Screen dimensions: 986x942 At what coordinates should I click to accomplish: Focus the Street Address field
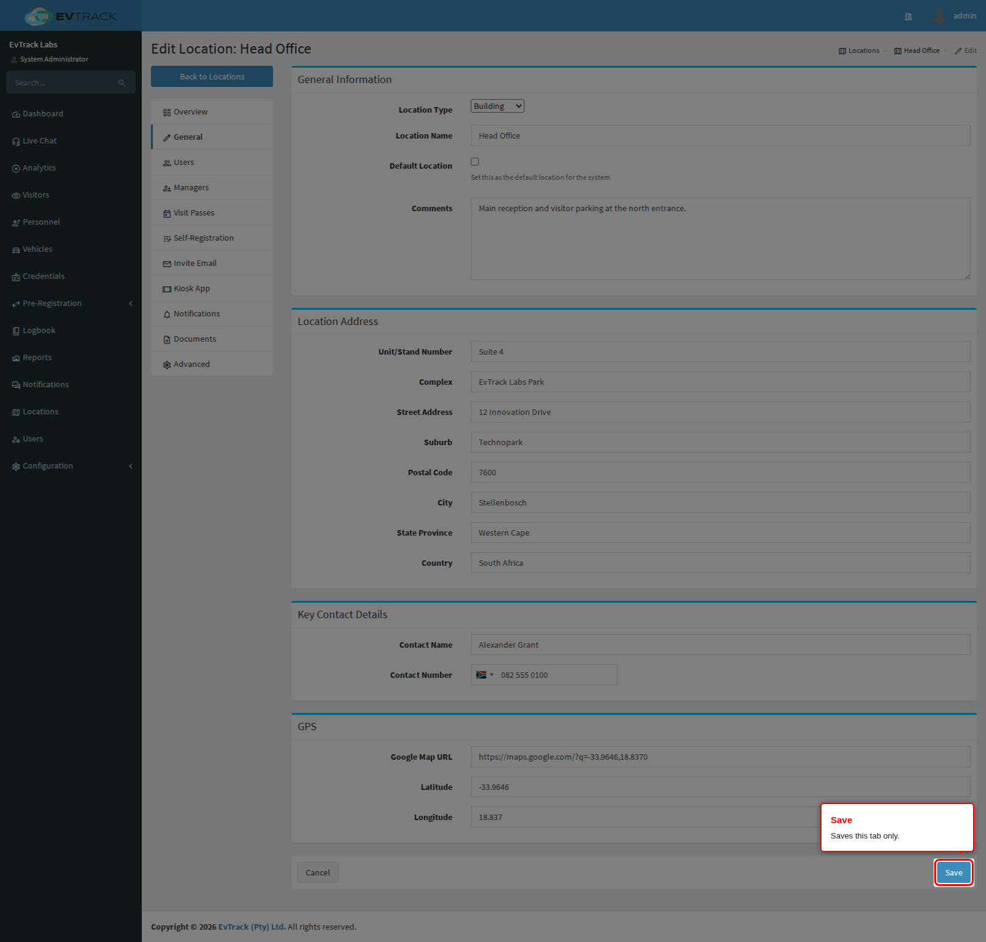(x=720, y=412)
